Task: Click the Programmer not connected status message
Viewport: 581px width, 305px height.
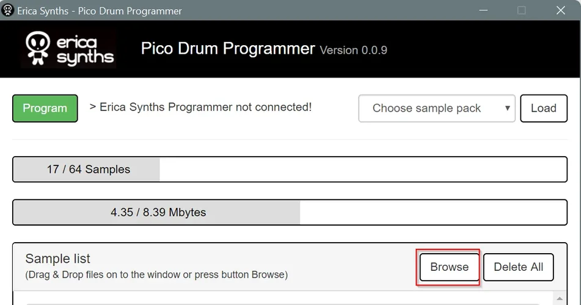Action: point(200,107)
